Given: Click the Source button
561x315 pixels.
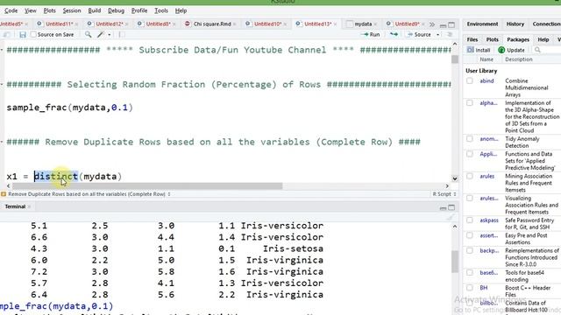Looking at the screenshot, I should pyautogui.click(x=419, y=35).
